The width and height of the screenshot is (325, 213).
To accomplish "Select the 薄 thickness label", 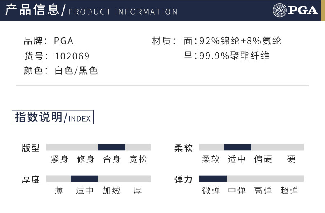I will [x=59, y=190].
